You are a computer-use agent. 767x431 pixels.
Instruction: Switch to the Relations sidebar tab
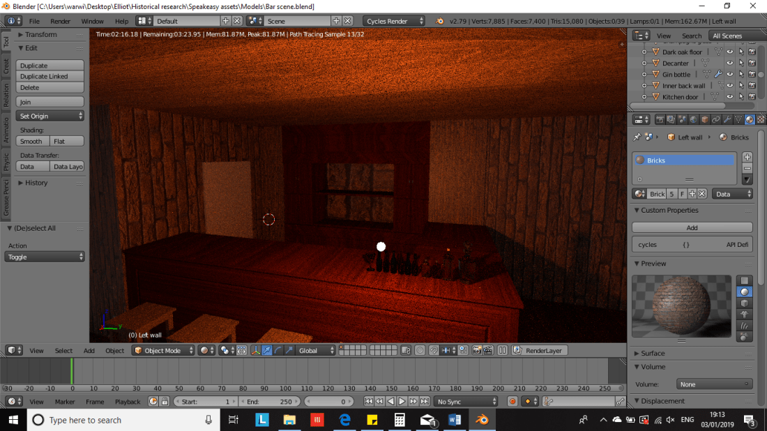coord(6,96)
